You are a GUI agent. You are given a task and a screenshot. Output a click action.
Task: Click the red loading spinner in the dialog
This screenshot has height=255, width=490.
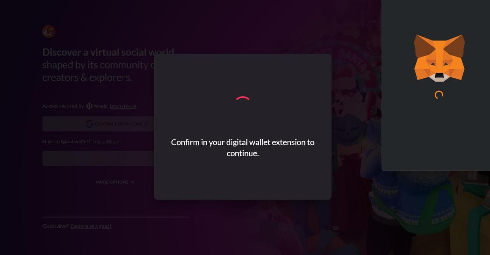pyautogui.click(x=243, y=98)
